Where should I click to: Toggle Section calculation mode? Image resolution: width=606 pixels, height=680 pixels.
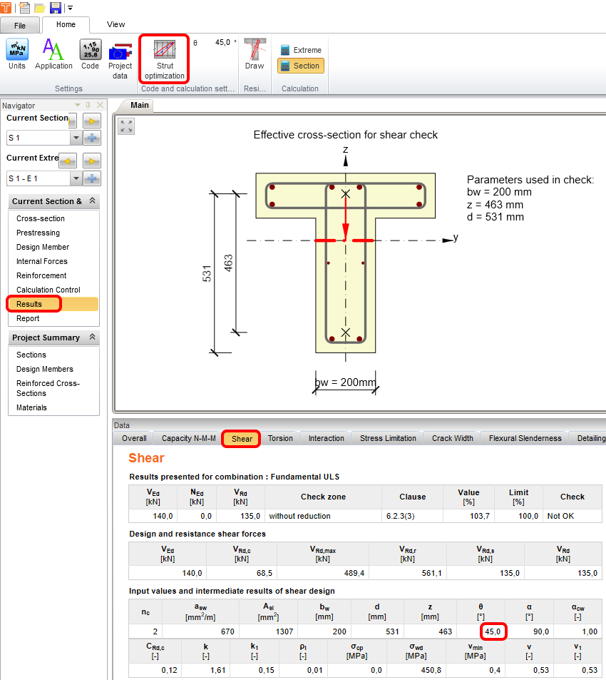tap(300, 66)
